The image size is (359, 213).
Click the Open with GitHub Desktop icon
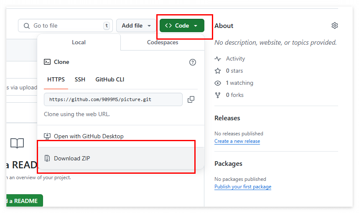click(x=47, y=136)
